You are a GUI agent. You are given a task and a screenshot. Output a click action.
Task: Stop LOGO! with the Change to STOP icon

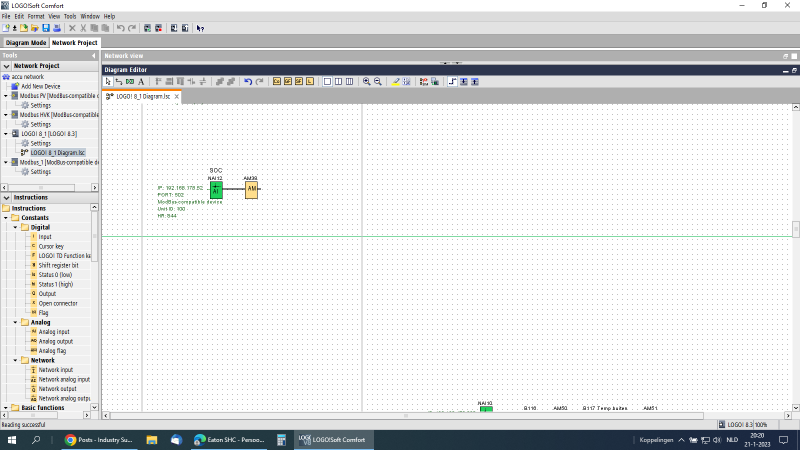point(158,28)
